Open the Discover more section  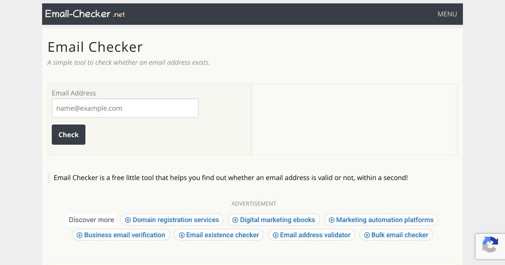coord(91,220)
